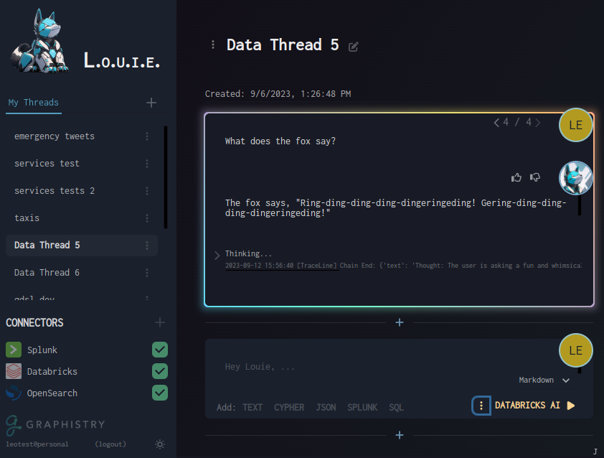Click the Databricks connector label

tap(52, 372)
